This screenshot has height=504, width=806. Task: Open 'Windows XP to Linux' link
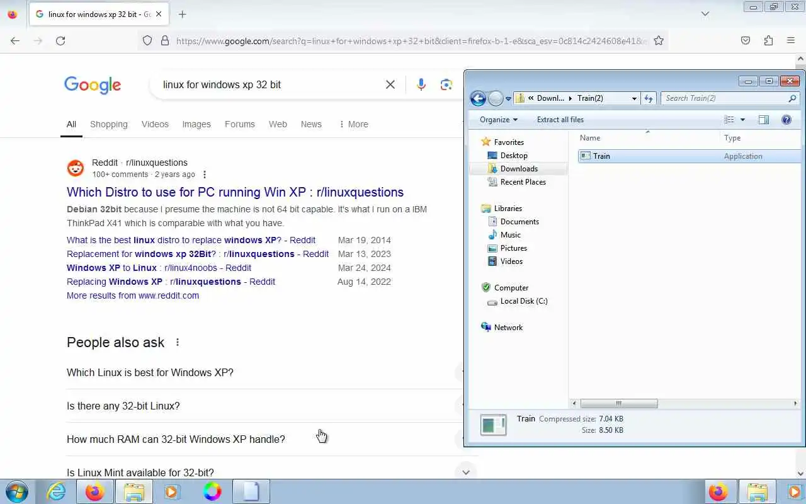(159, 268)
